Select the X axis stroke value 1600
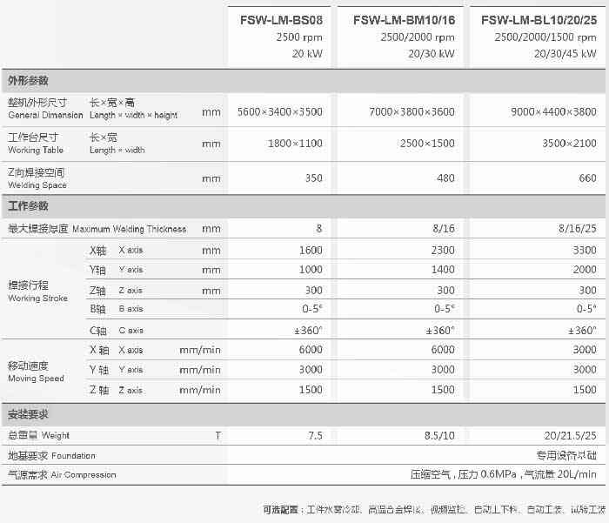609x523 pixels. [x=310, y=250]
